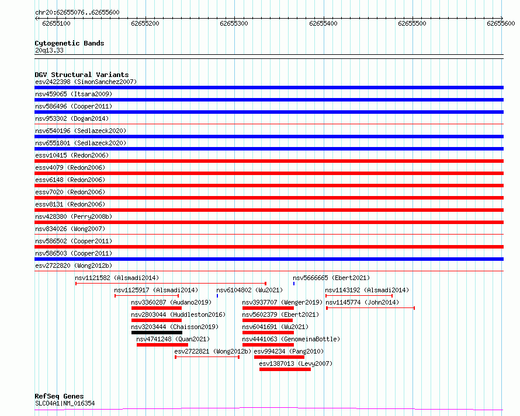This screenshot has height=416, width=520.
Task: Click the esv2722820 (Wong2012b) label
Action: pyautogui.click(x=74, y=265)
